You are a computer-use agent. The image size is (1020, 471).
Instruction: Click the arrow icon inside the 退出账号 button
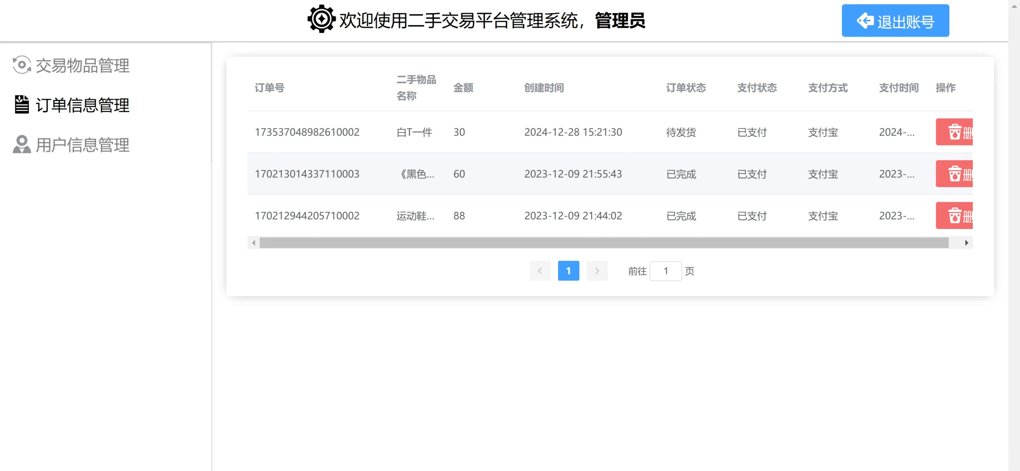(865, 20)
